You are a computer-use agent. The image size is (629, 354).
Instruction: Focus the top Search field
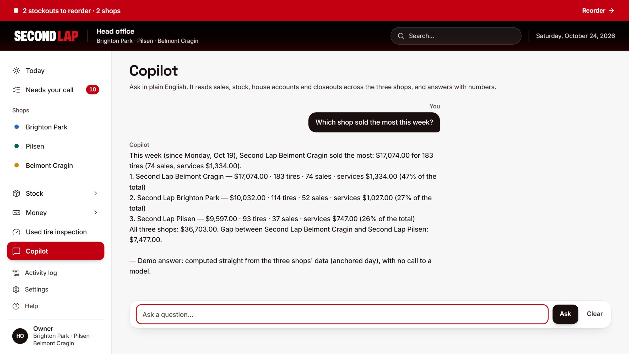tap(456, 36)
